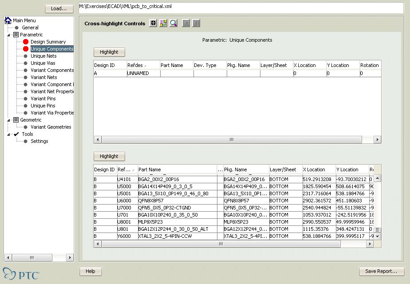The width and height of the screenshot is (410, 284).
Task: Click the lower table horizontal scrollbar thumb
Action: click(x=221, y=244)
